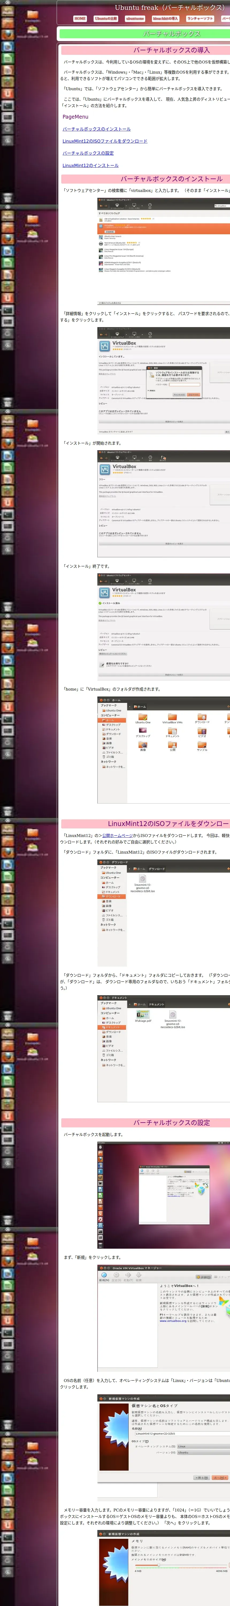This screenshot has width=230, height=1606.
Task: Select ファイルシス... in home window sidebar
Action: (112, 752)
